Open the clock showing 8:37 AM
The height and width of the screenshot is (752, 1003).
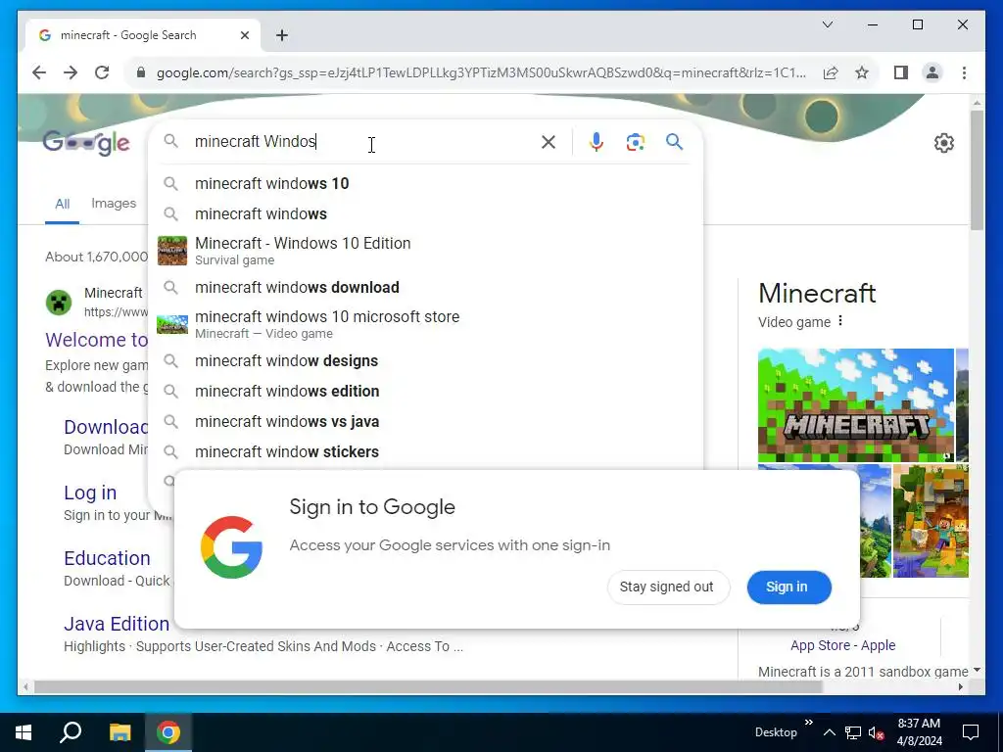click(x=919, y=732)
